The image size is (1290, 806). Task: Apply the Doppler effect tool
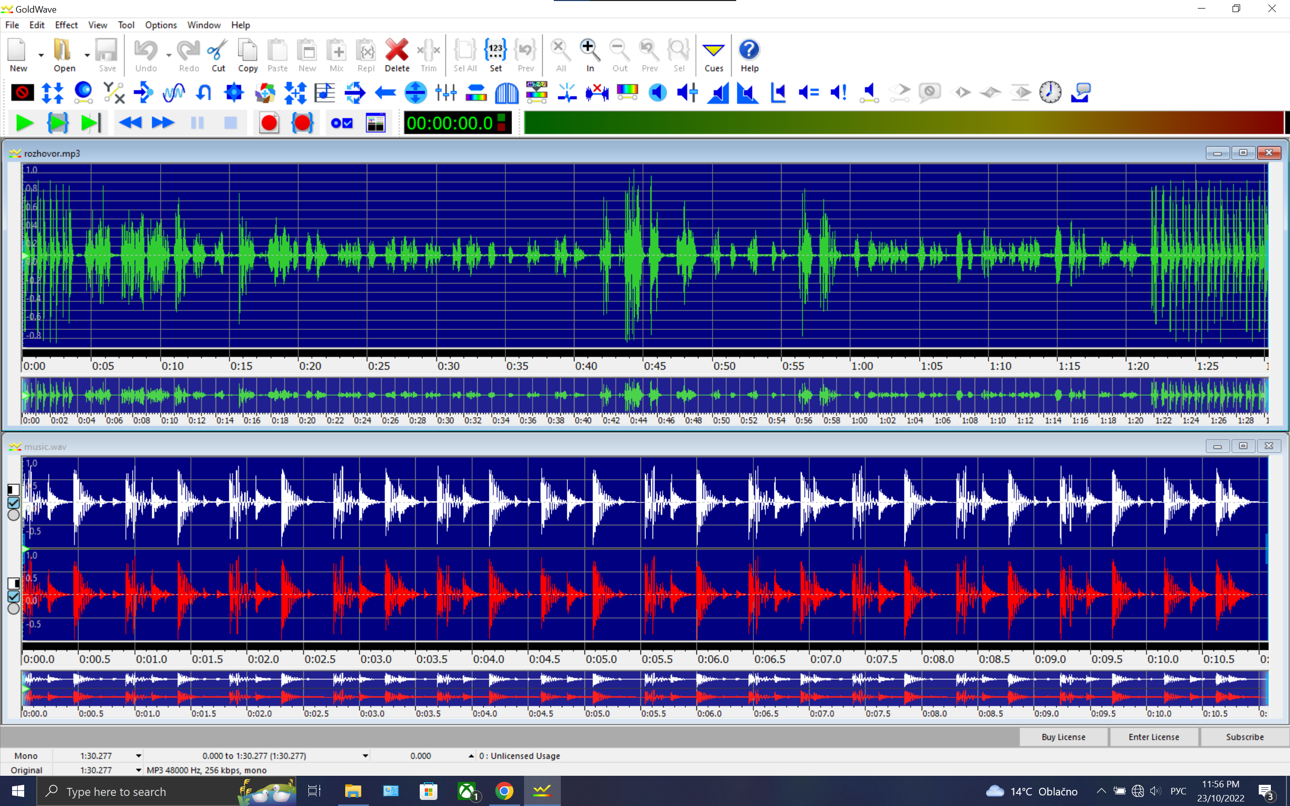point(83,93)
